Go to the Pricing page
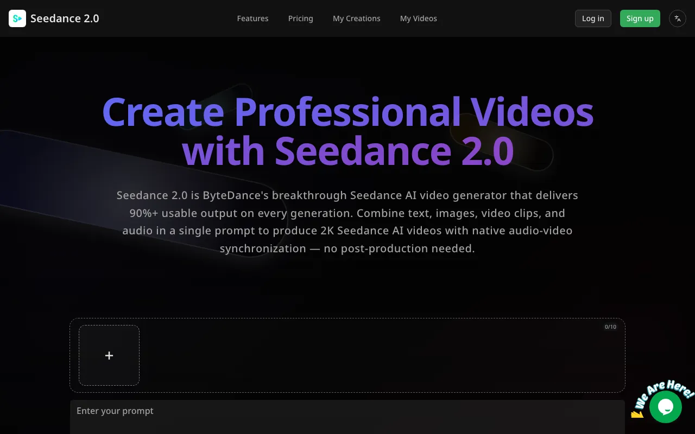The height and width of the screenshot is (434, 695). (300, 18)
